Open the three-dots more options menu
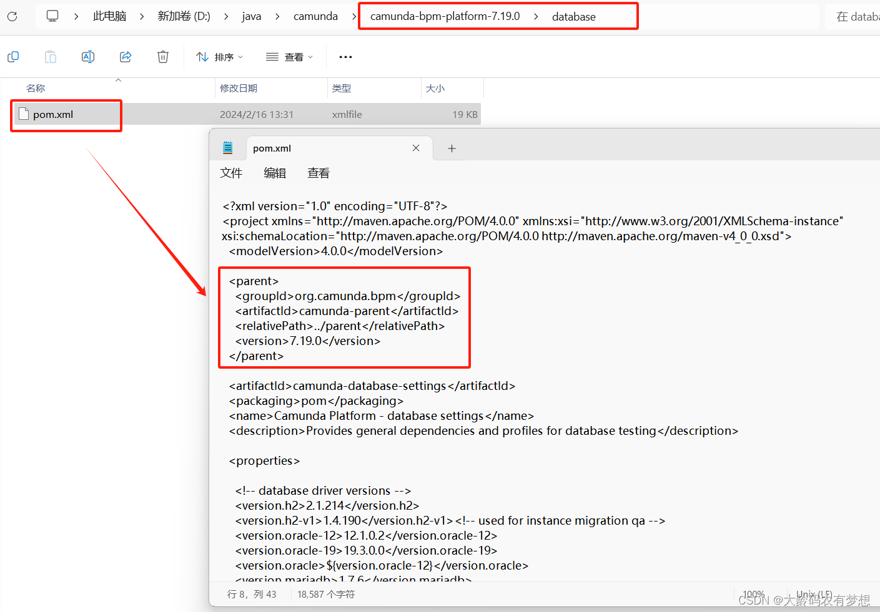 (345, 57)
